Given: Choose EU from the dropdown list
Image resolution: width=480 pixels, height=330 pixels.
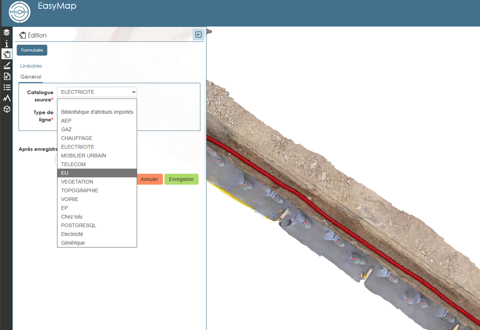Looking at the screenshot, I should [97, 173].
